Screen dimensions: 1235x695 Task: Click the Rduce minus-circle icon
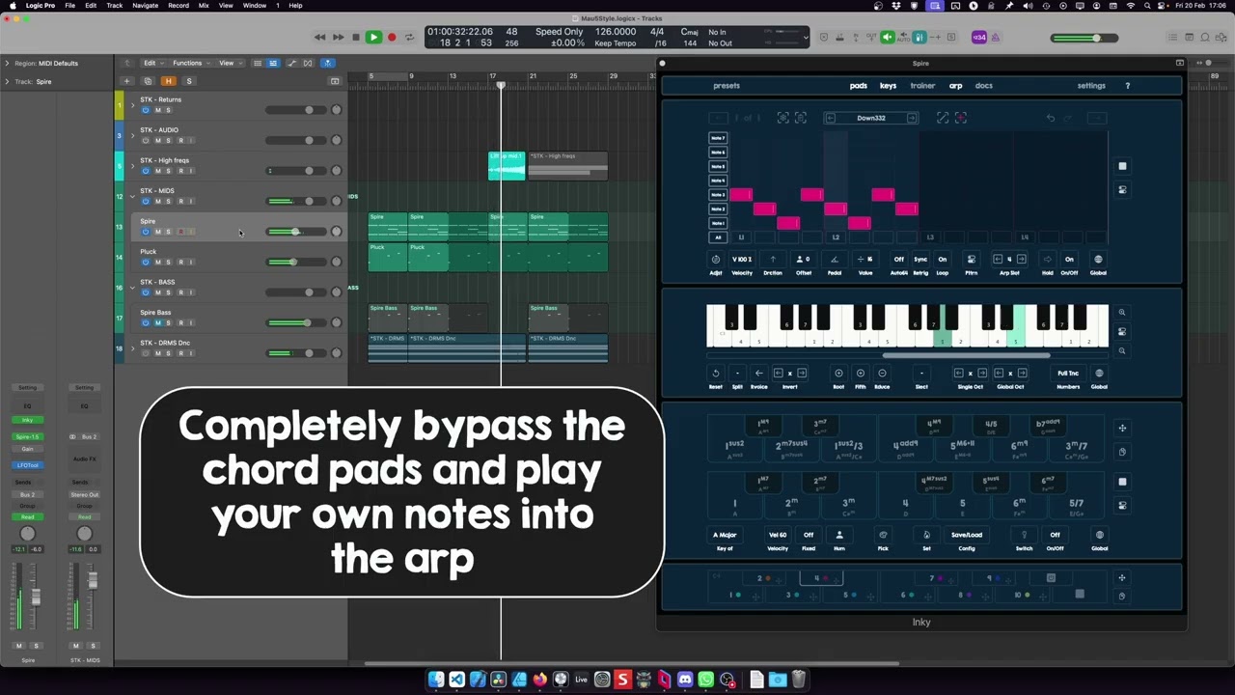(x=882, y=374)
